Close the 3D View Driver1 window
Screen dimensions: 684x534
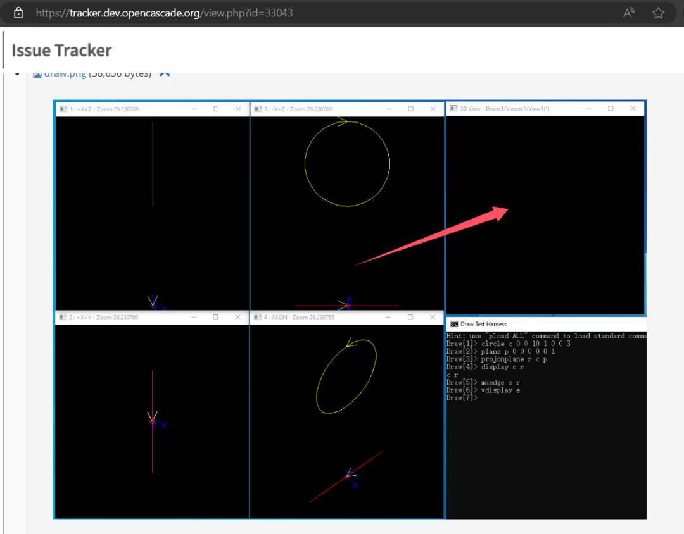pyautogui.click(x=633, y=109)
